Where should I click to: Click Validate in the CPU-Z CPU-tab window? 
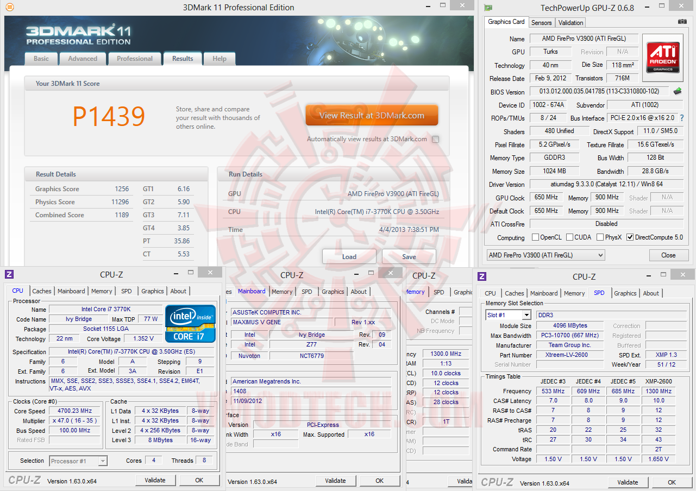point(155,480)
